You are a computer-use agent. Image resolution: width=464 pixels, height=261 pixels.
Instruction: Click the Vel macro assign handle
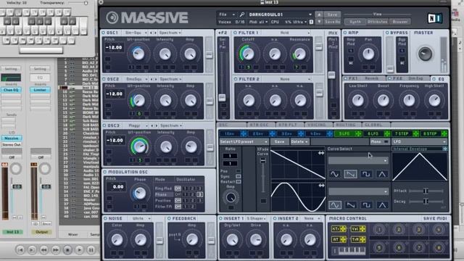point(362,229)
